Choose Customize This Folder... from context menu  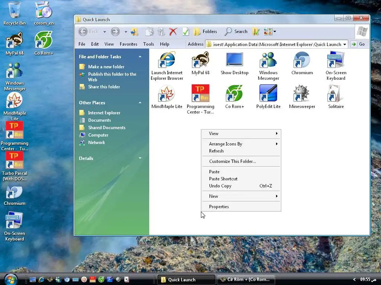pos(241,161)
